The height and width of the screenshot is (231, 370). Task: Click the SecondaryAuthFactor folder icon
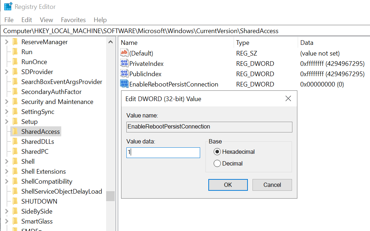pyautogui.click(x=15, y=91)
